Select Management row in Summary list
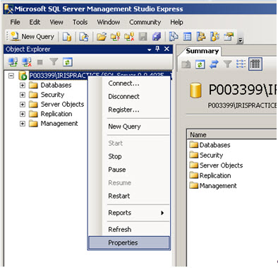The height and width of the screenshot is (268, 278). point(213,186)
